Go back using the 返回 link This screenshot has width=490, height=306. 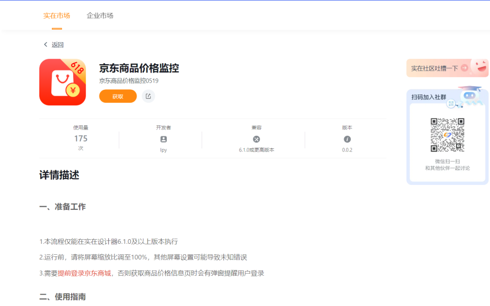(57, 45)
